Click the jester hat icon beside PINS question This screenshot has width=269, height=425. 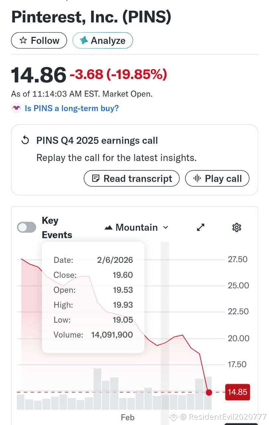16,108
